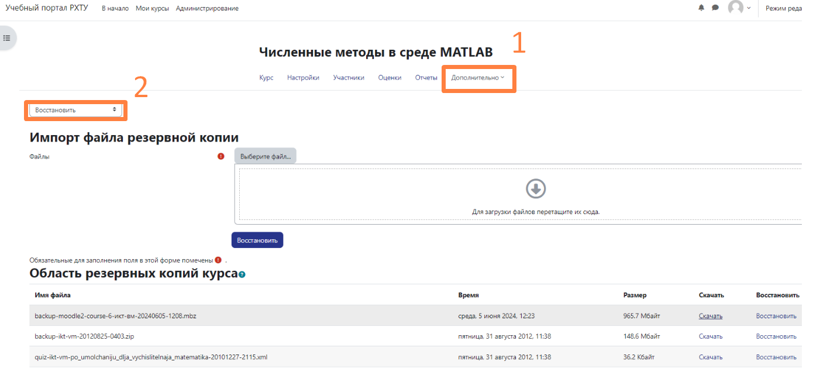Image resolution: width=813 pixels, height=375 pixels.
Task: Click the user avatar picture
Action: pos(735,8)
